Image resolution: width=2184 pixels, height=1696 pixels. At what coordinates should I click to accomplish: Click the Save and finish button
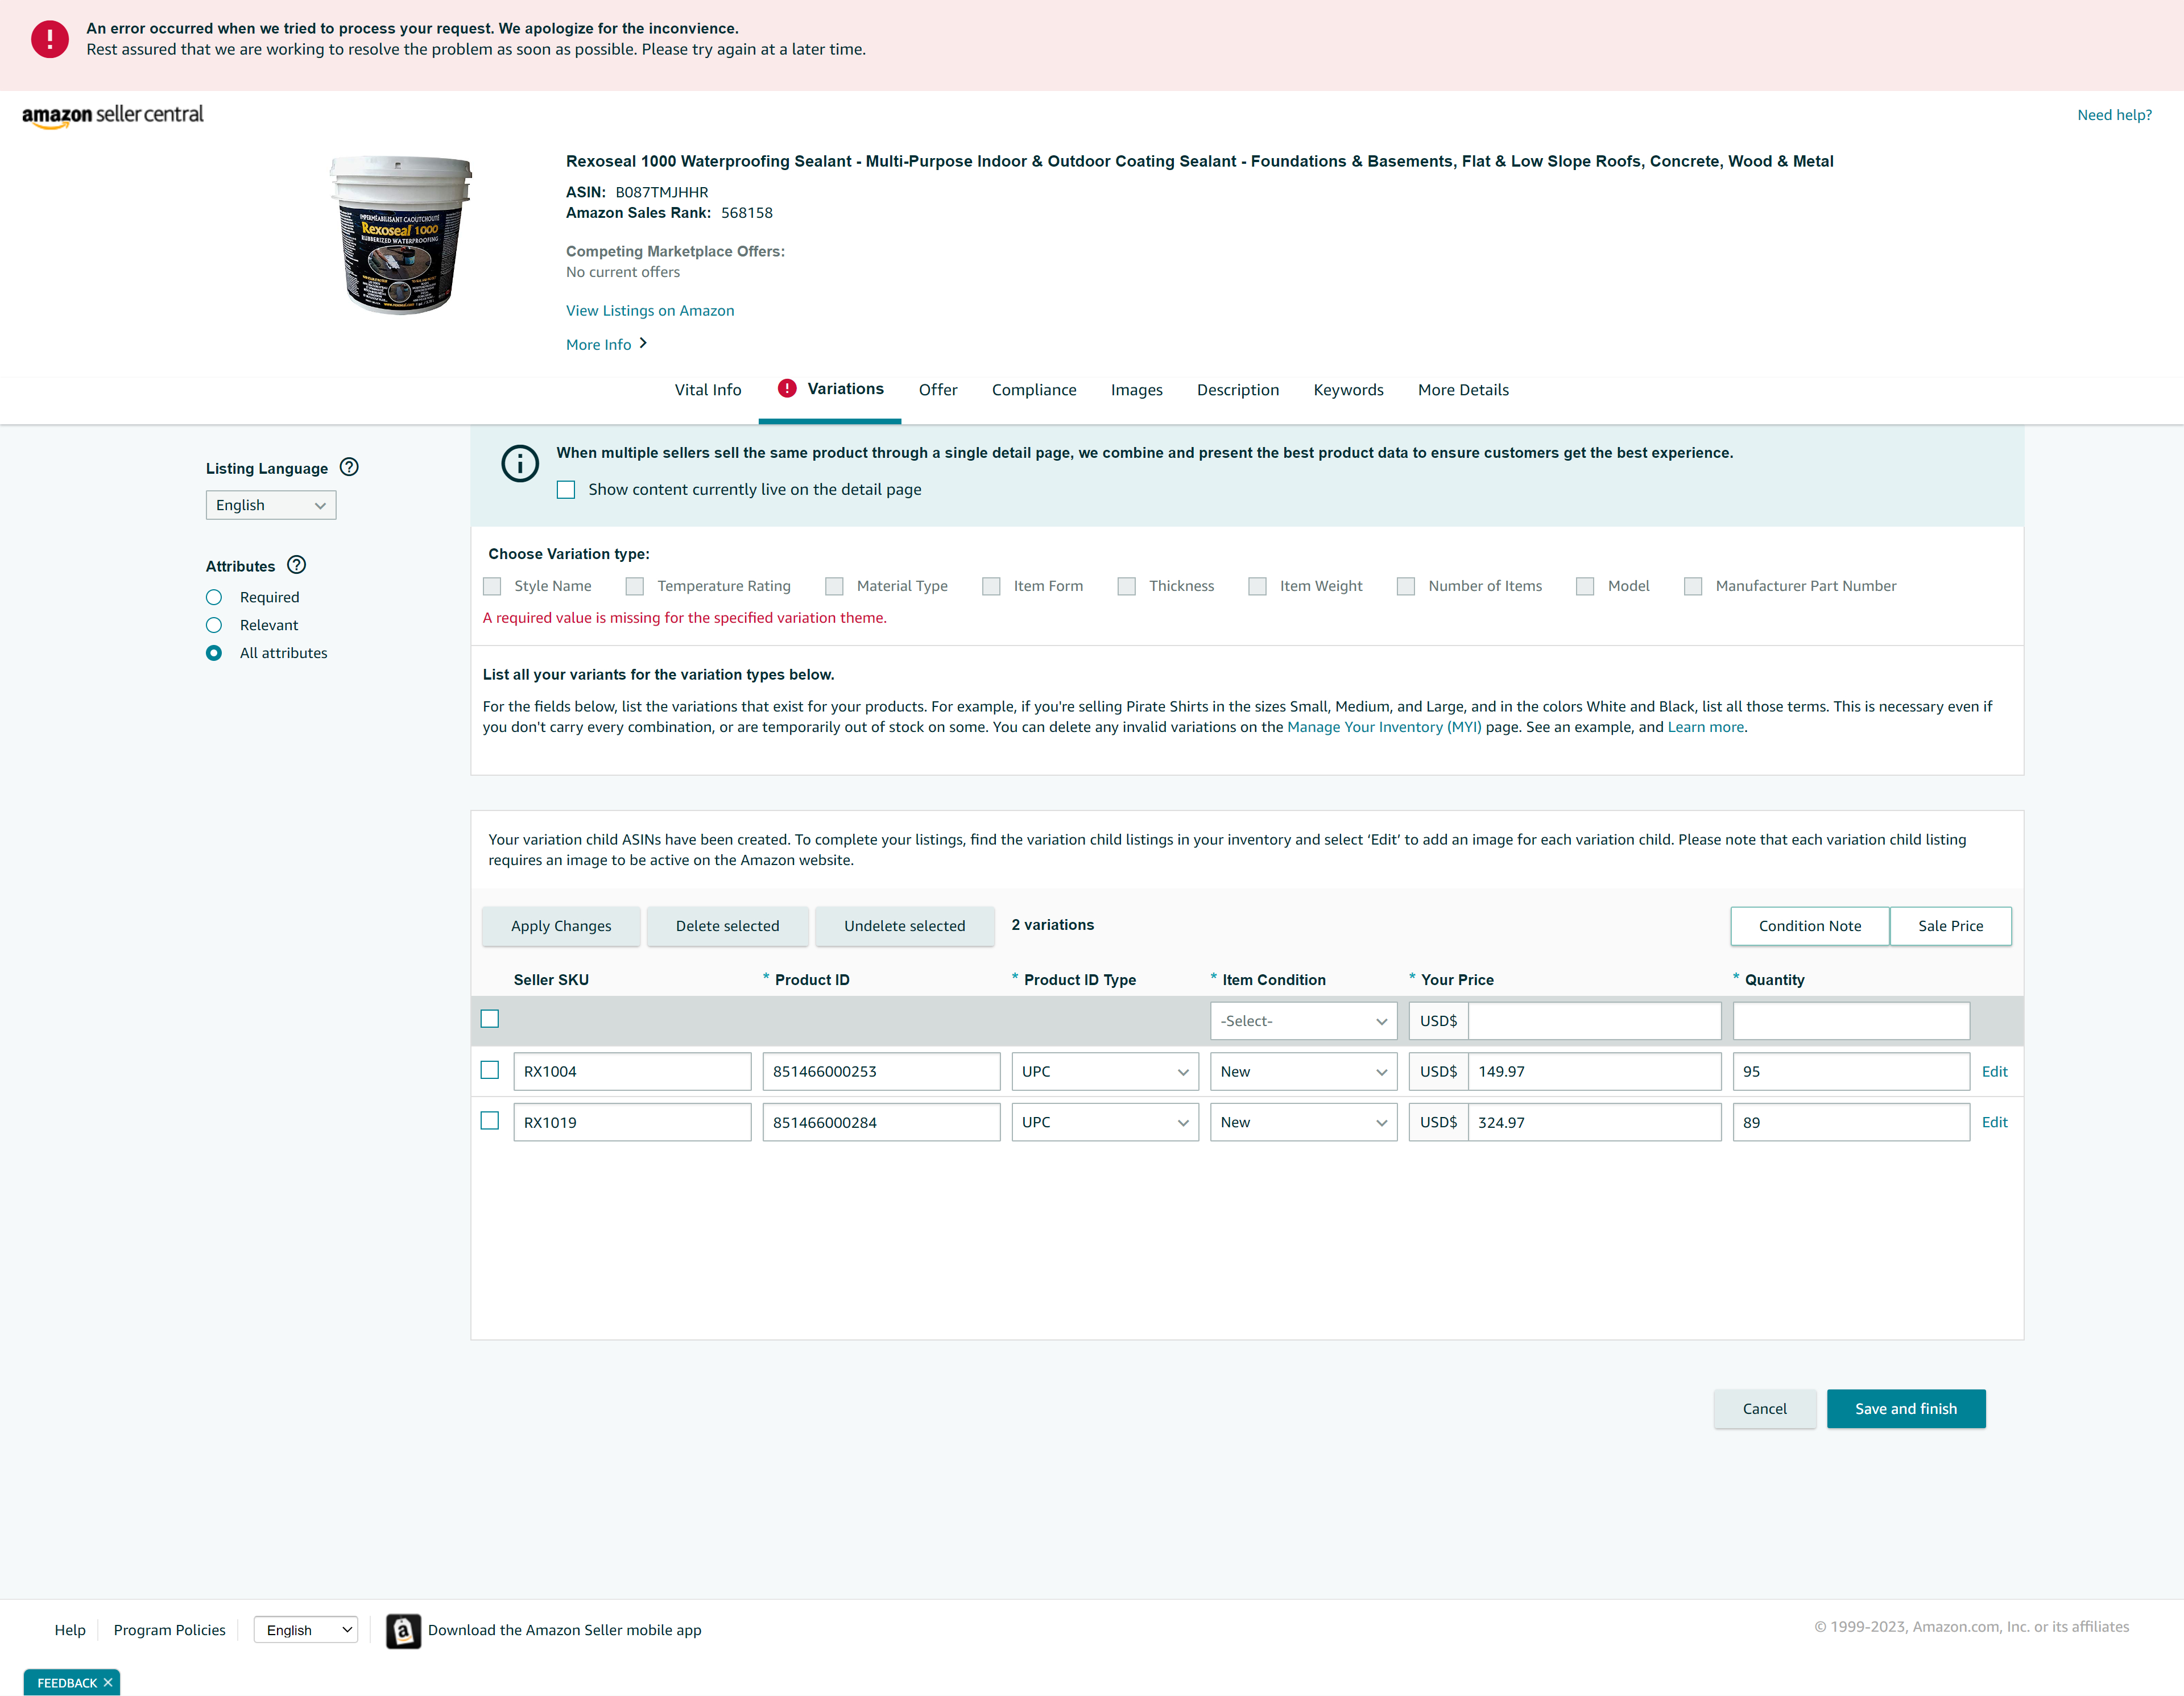[1906, 1408]
